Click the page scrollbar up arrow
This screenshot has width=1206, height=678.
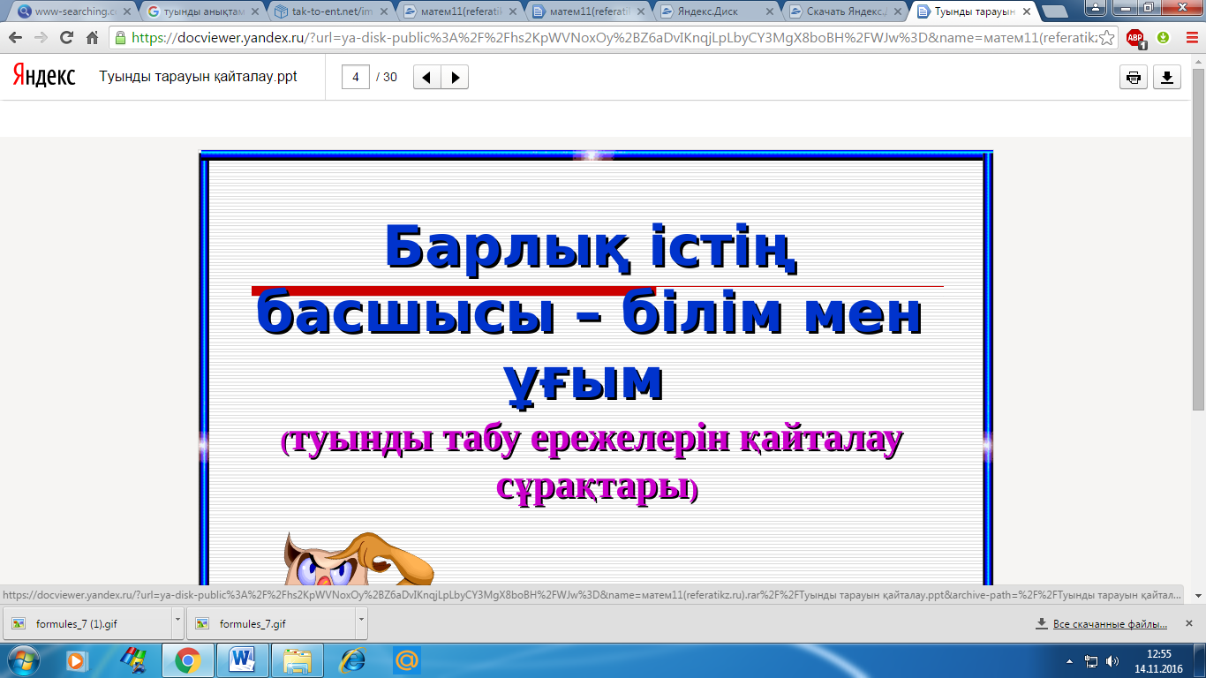1198,63
